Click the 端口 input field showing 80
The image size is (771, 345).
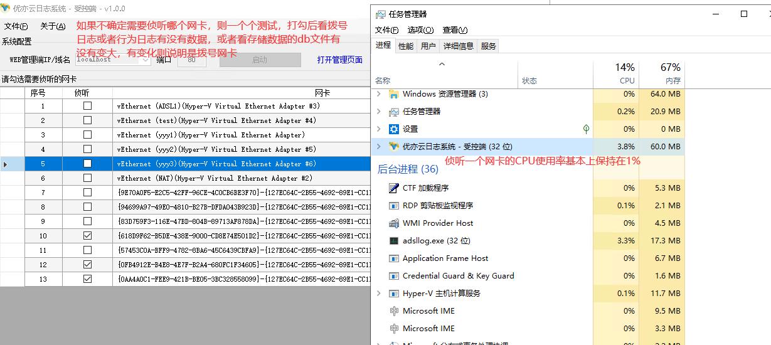pos(192,60)
